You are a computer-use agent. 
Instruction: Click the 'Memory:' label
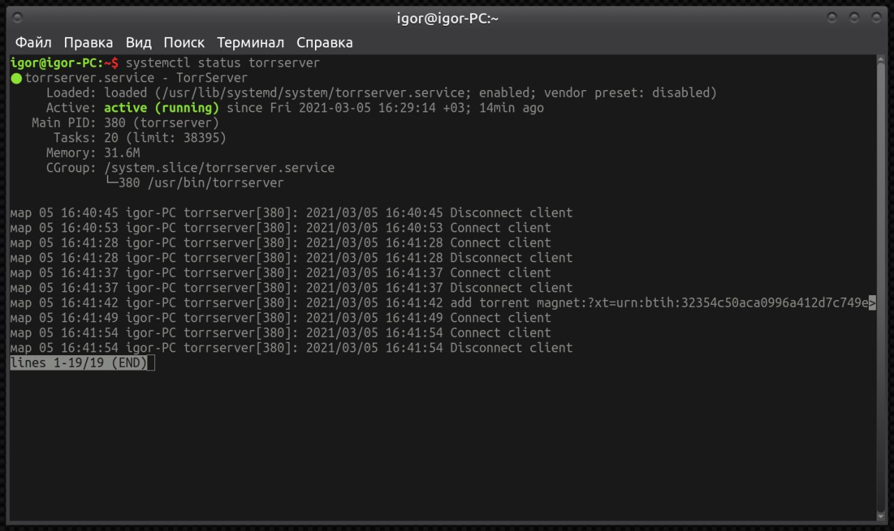pyautogui.click(x=71, y=153)
